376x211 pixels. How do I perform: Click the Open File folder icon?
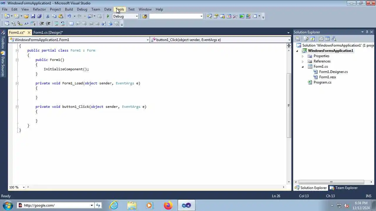pos(26,16)
